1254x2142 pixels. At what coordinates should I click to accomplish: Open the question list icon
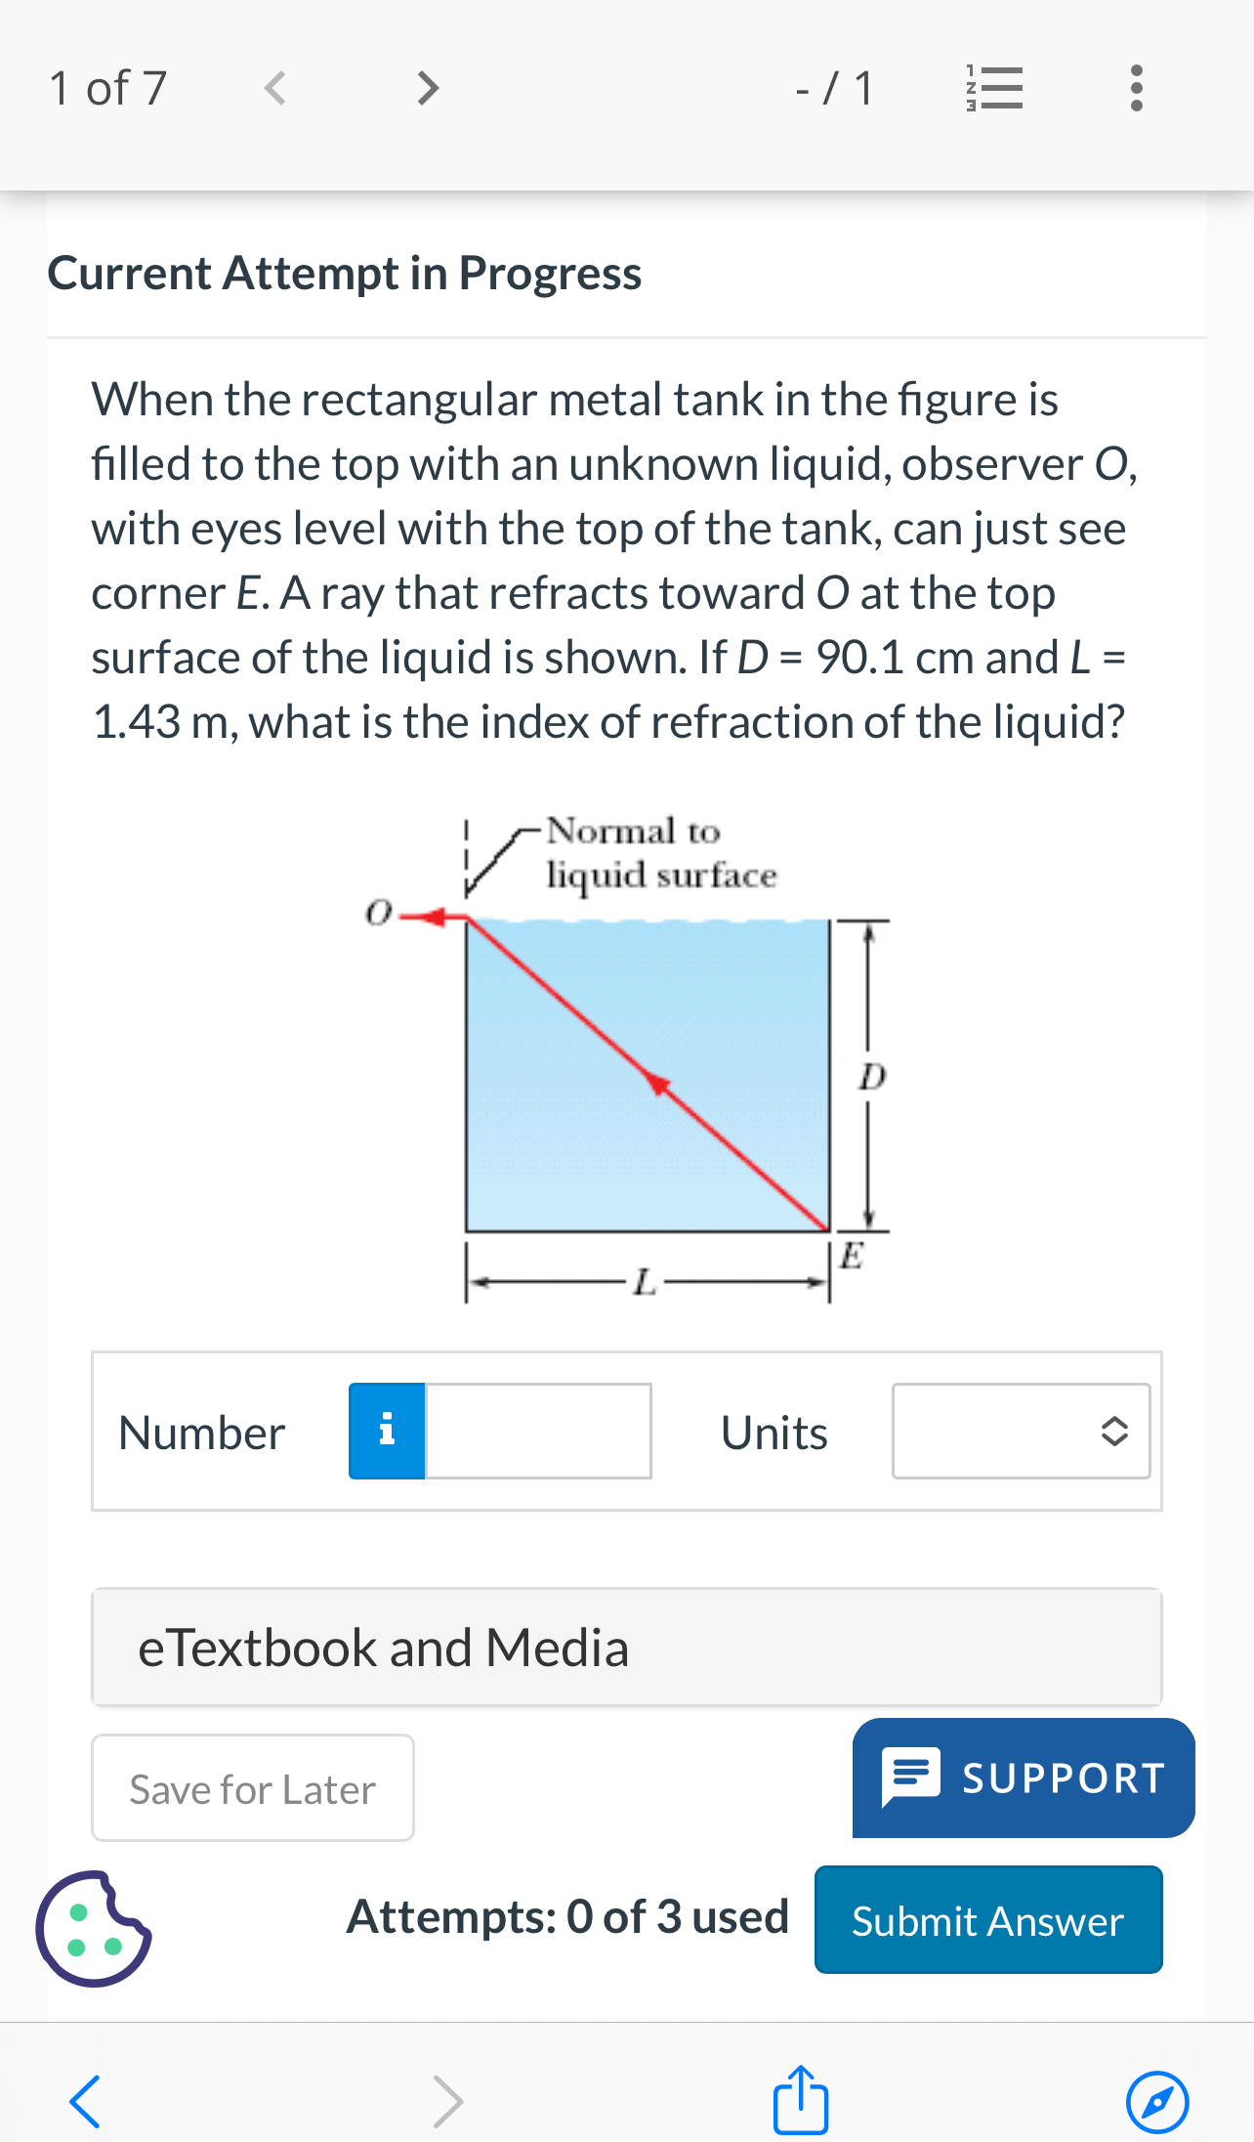click(x=995, y=89)
